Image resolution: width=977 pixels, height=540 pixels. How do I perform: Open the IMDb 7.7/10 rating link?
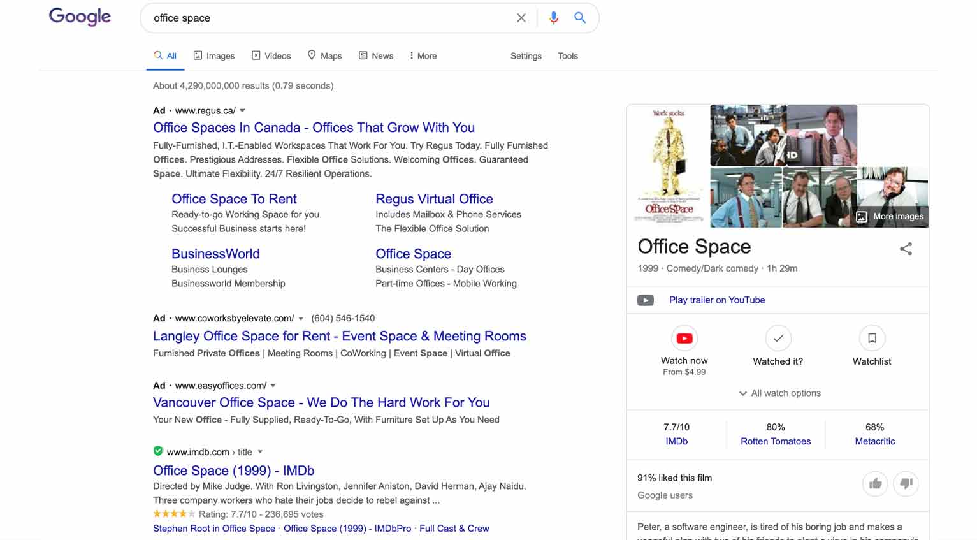677,441
